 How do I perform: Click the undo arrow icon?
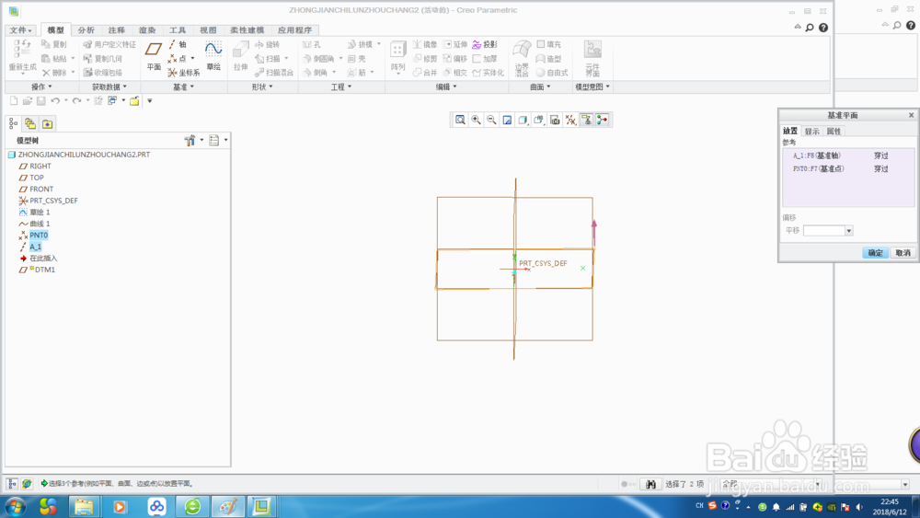pos(55,101)
